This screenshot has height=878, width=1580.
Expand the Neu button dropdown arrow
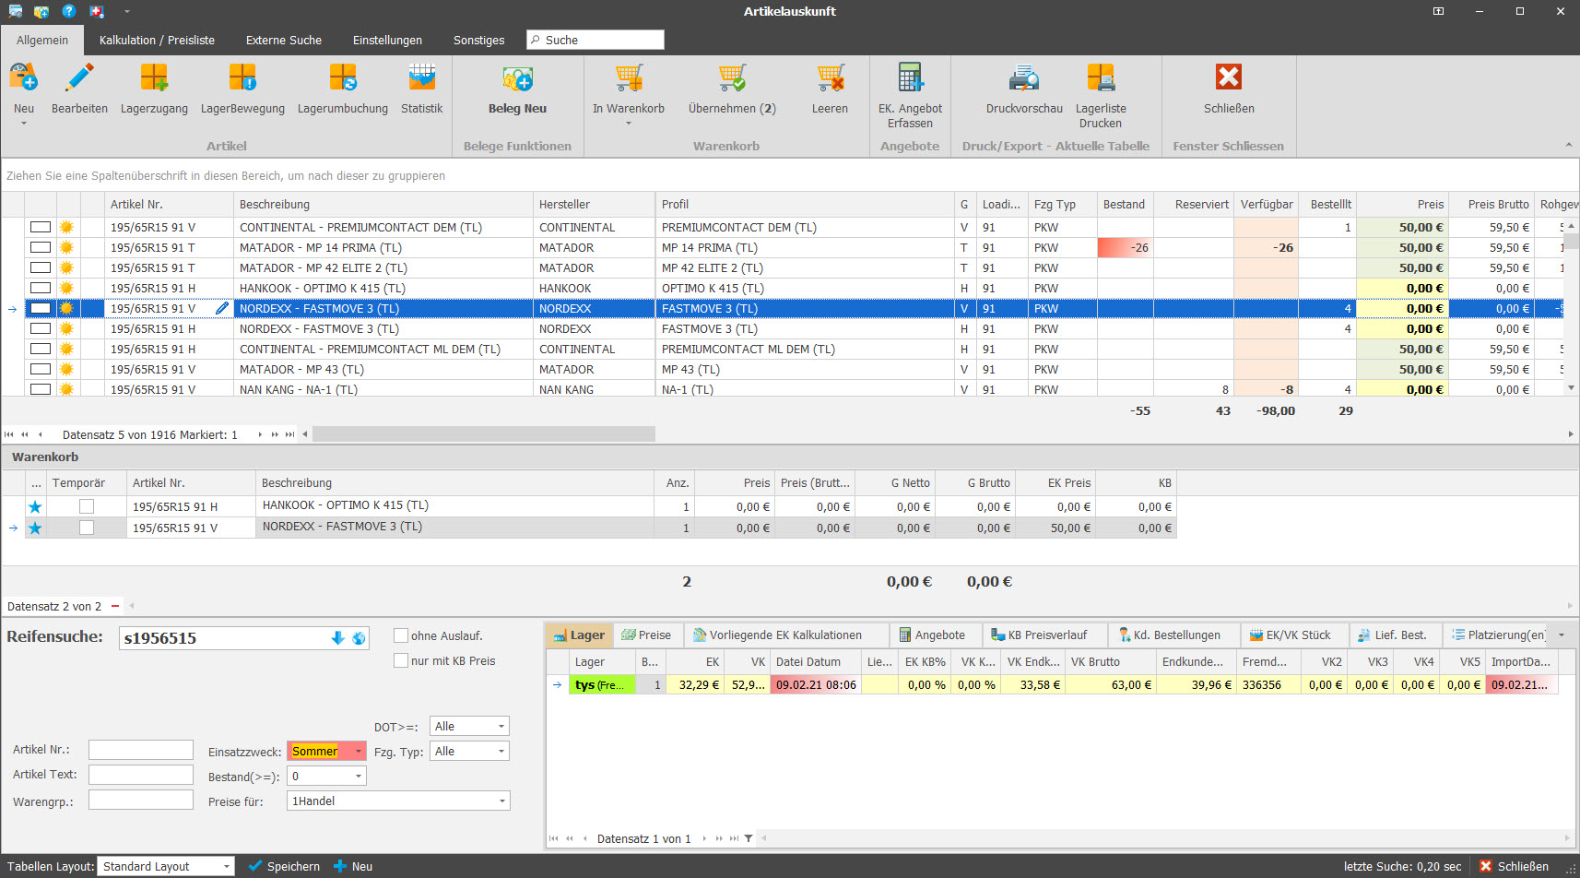(x=24, y=124)
